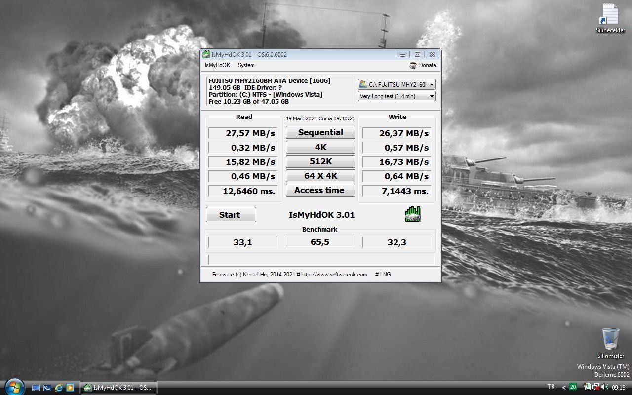Click the green hard drive chart icon
The width and height of the screenshot is (632, 395).
(x=413, y=214)
